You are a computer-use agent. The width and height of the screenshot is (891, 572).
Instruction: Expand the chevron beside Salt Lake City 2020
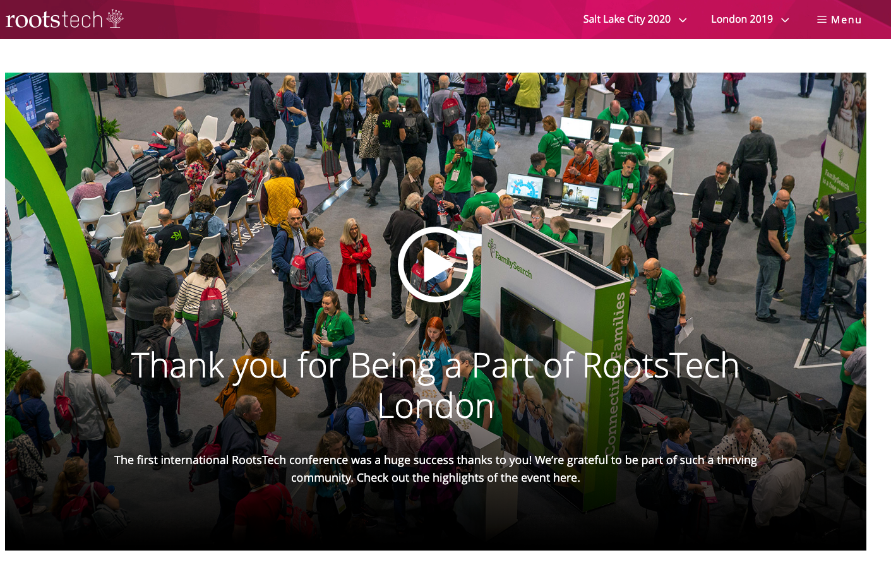point(683,20)
